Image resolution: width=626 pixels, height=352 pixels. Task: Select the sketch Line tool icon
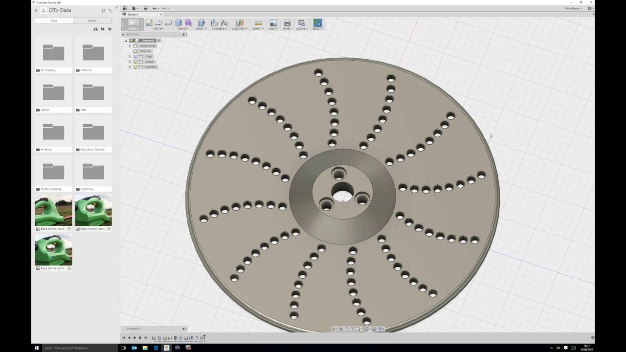pos(158,23)
